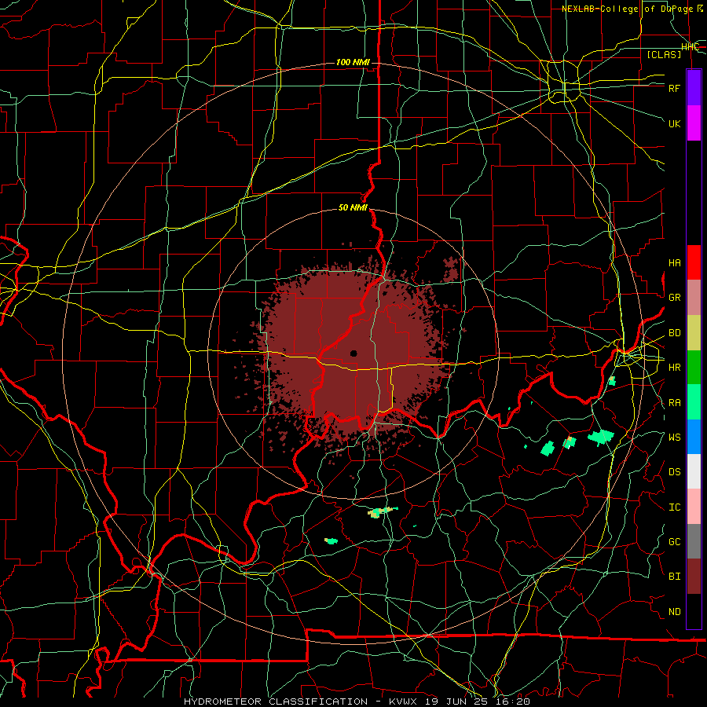Click the light green RA legend swatch
Screen dimensions: 707x707
pyautogui.click(x=694, y=402)
